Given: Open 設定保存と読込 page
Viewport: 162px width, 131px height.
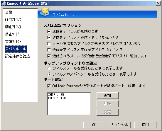Looking at the screenshot, I should [x=17, y=56].
